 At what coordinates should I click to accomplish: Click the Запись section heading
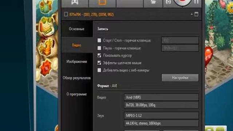[103, 29]
